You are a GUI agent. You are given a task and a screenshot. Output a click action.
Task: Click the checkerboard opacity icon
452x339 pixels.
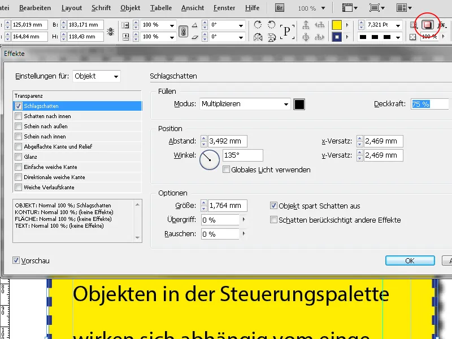[413, 37]
